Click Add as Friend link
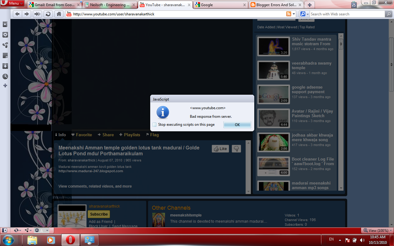Image resolution: width=394 pixels, height=246 pixels. pos(101,222)
